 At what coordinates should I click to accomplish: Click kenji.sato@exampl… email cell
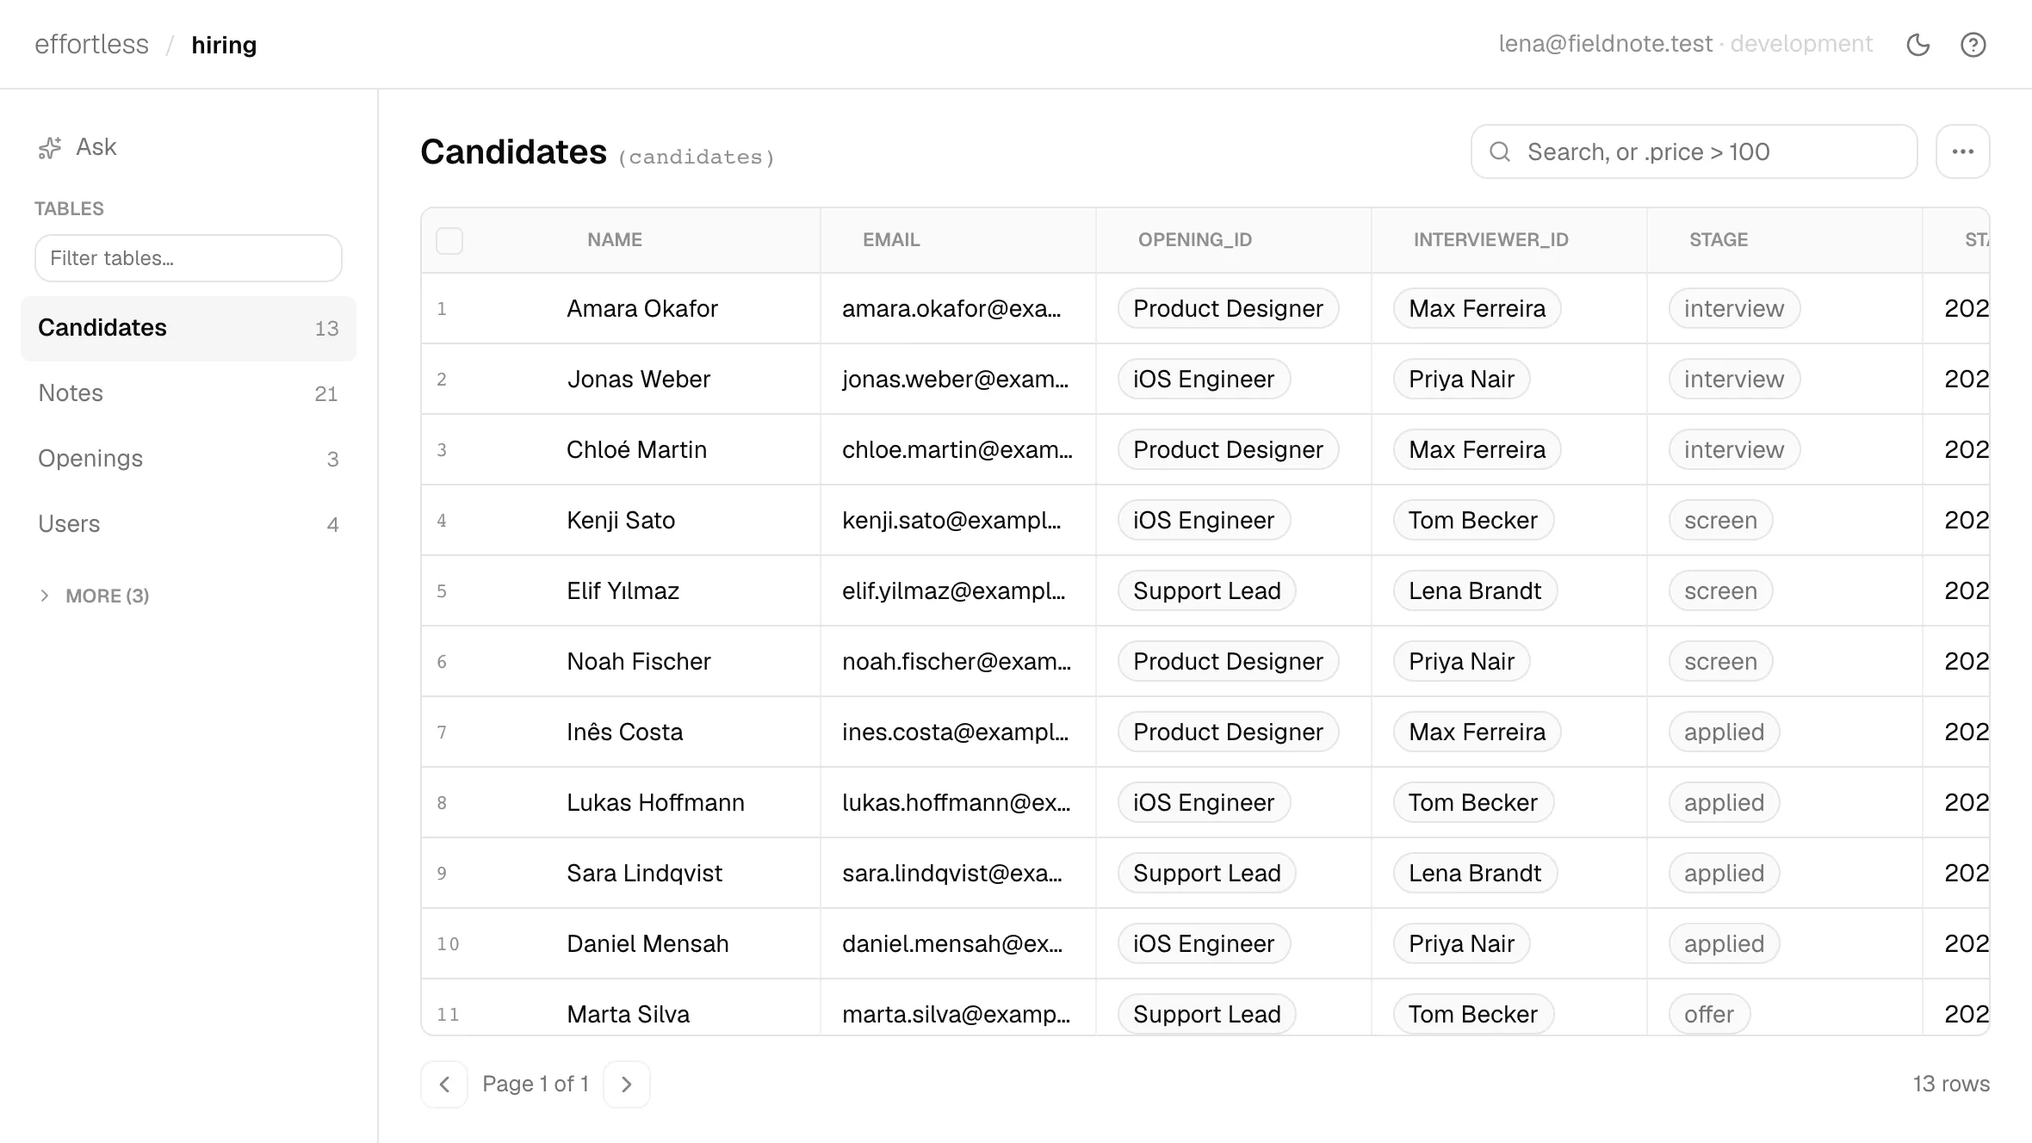[951, 521]
